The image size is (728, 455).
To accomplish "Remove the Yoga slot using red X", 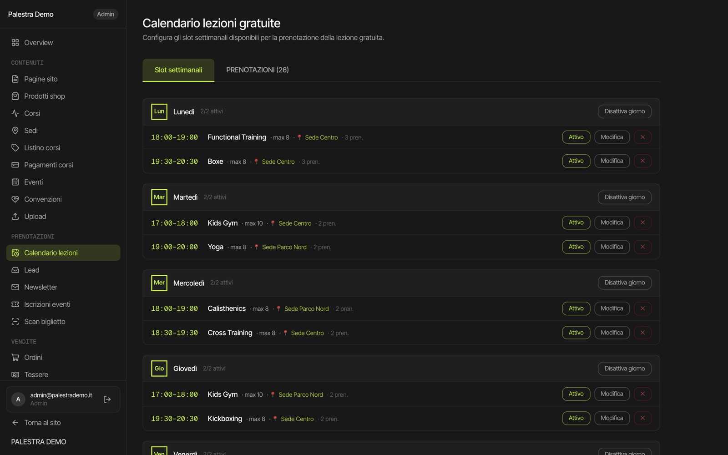I will [x=642, y=247].
